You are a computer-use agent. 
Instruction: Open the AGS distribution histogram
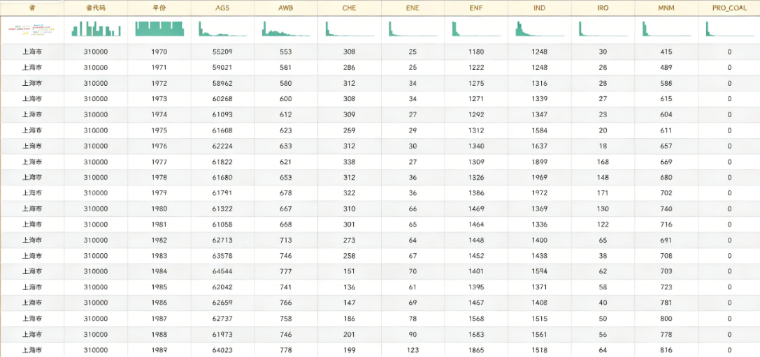(223, 29)
